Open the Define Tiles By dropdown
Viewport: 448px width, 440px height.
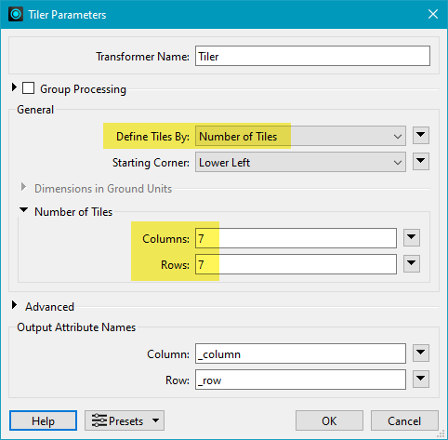pyautogui.click(x=300, y=136)
